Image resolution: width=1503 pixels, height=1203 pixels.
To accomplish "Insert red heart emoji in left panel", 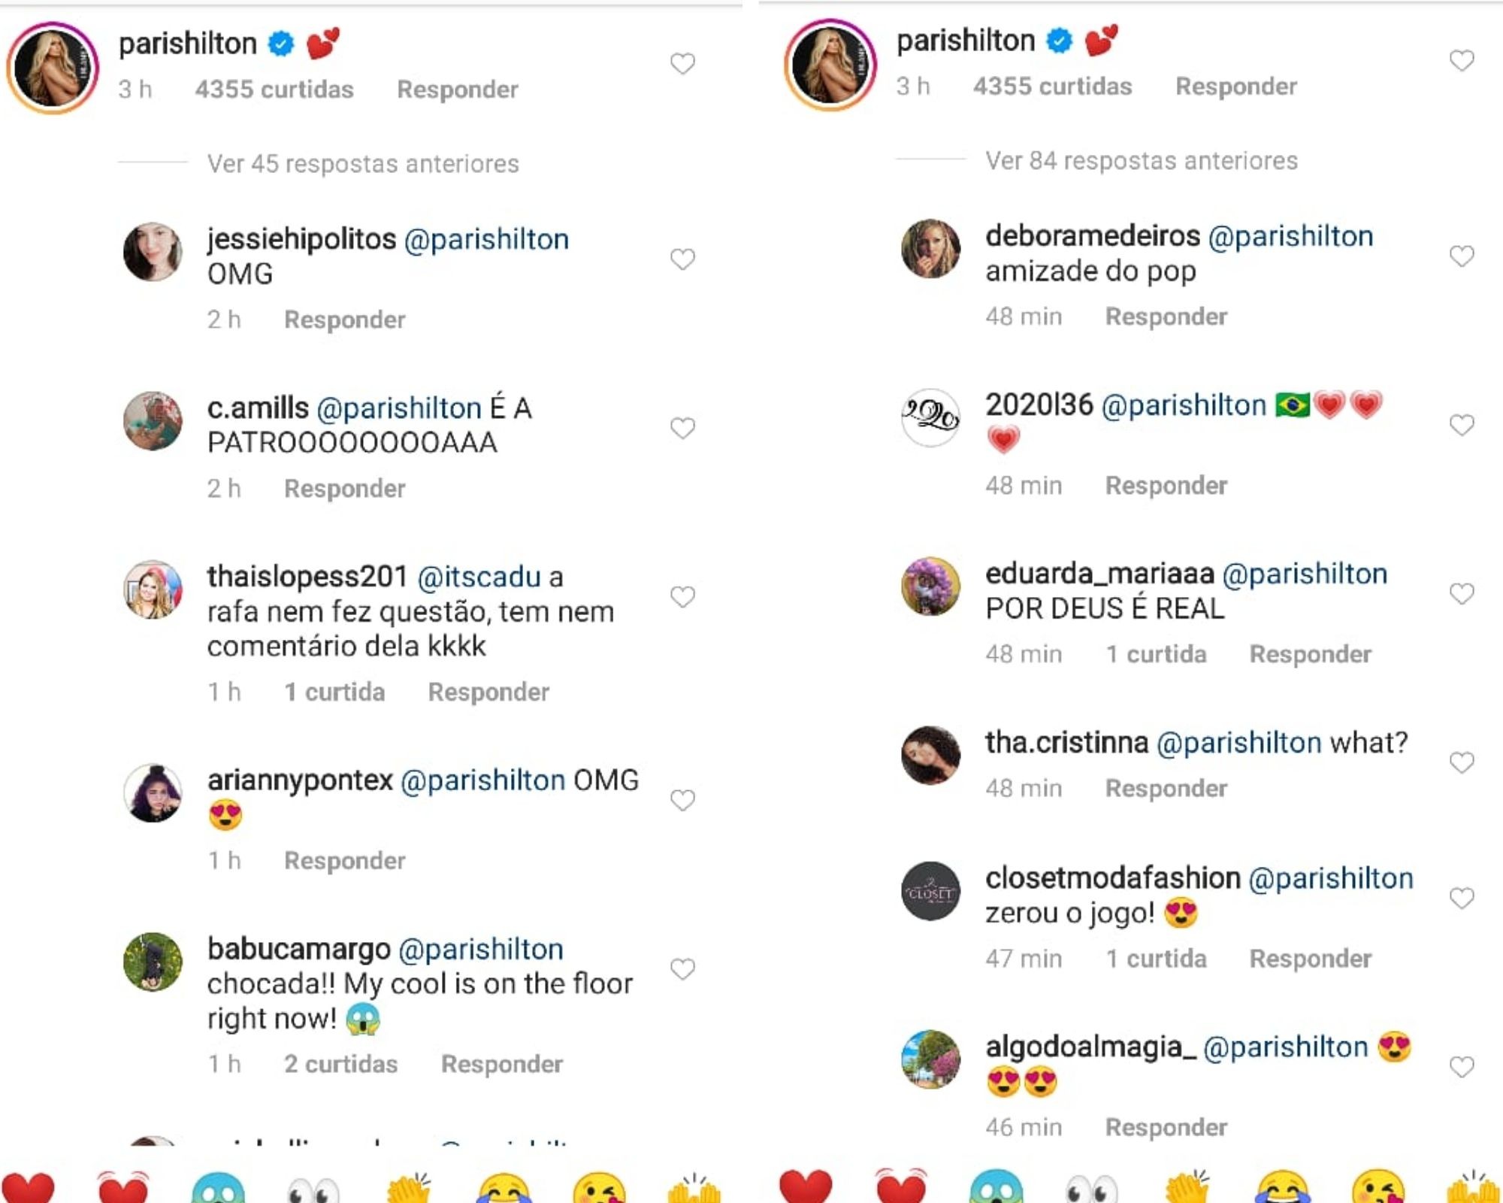I will coord(28,1188).
